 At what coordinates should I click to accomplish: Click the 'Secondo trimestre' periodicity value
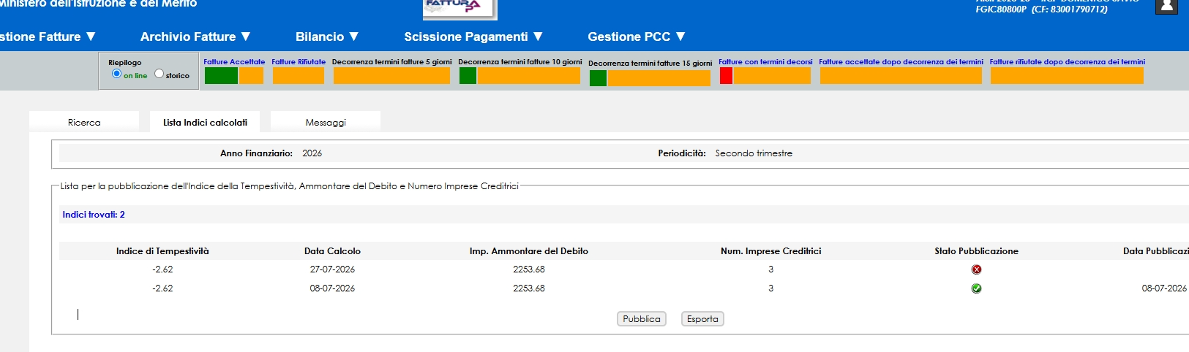click(x=754, y=153)
